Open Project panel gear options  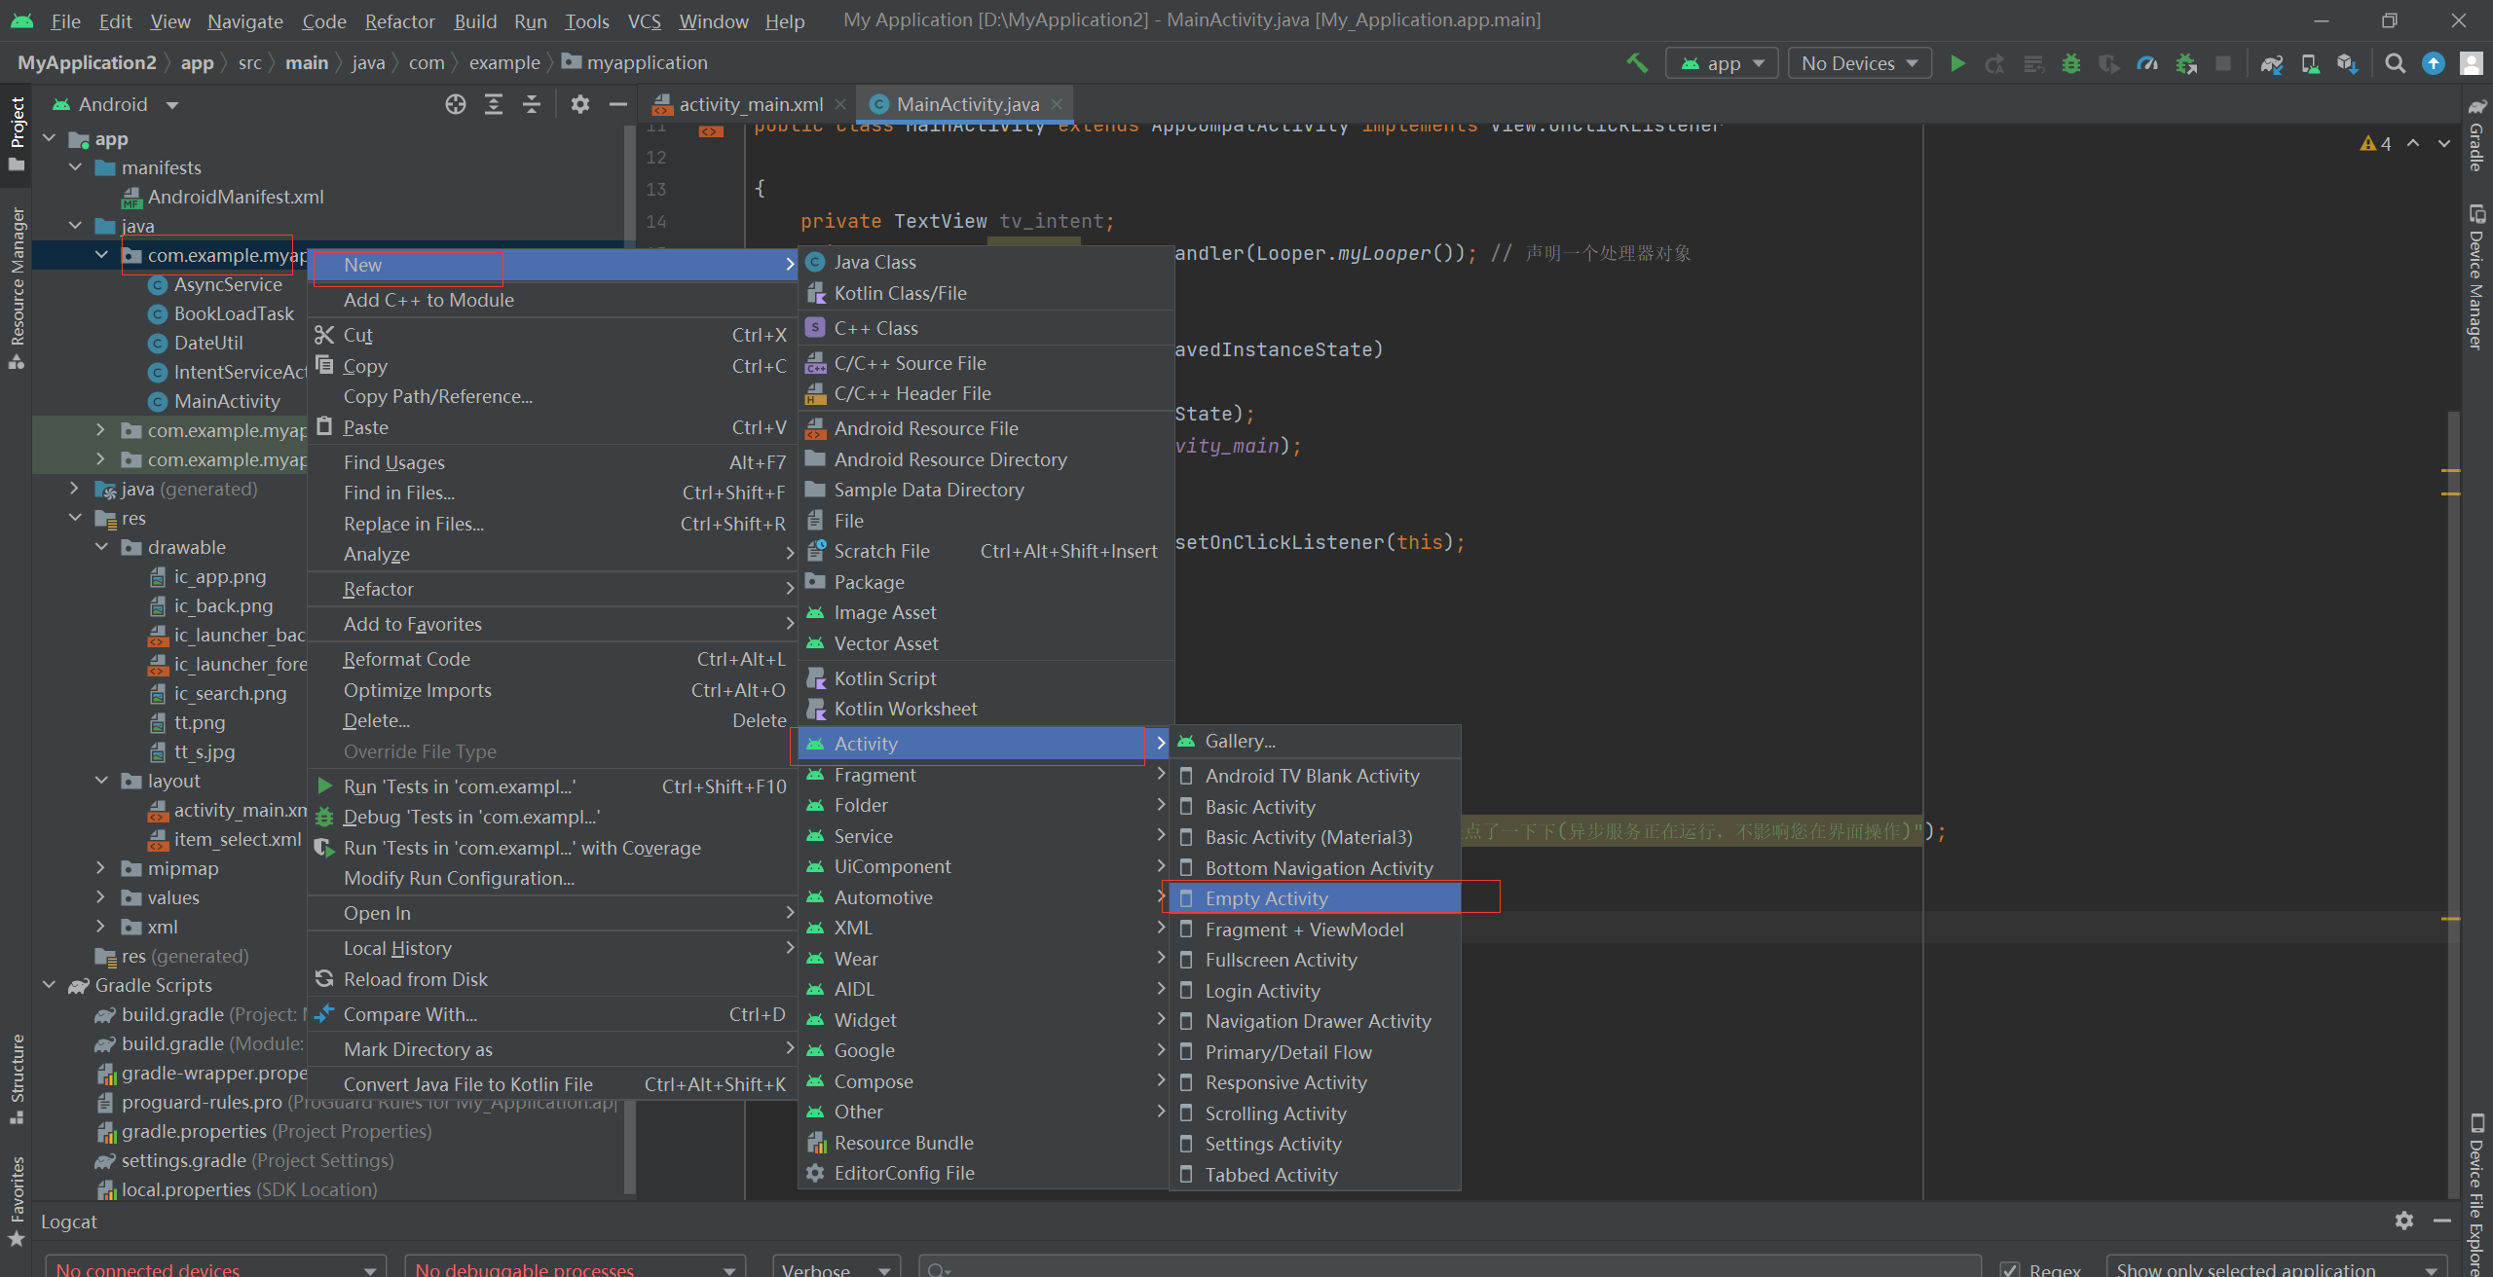click(x=580, y=104)
